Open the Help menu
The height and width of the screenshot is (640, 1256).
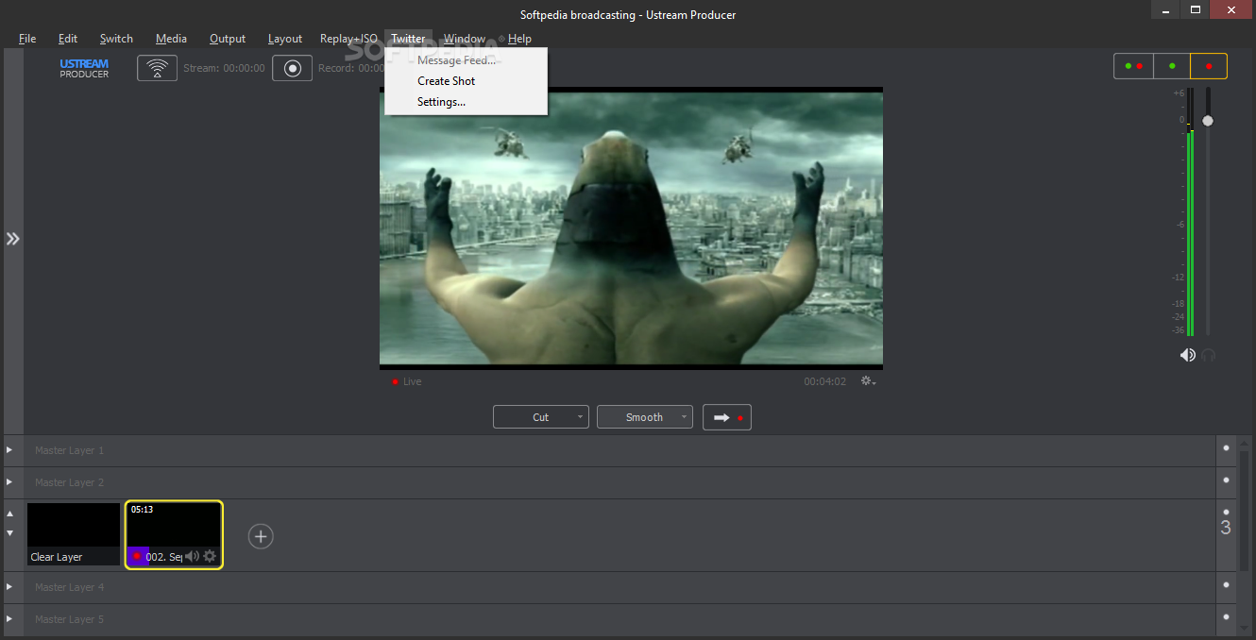[x=519, y=39]
